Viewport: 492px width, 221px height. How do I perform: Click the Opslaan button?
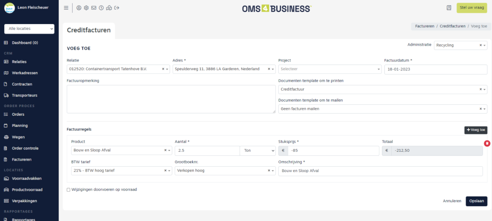(476, 201)
